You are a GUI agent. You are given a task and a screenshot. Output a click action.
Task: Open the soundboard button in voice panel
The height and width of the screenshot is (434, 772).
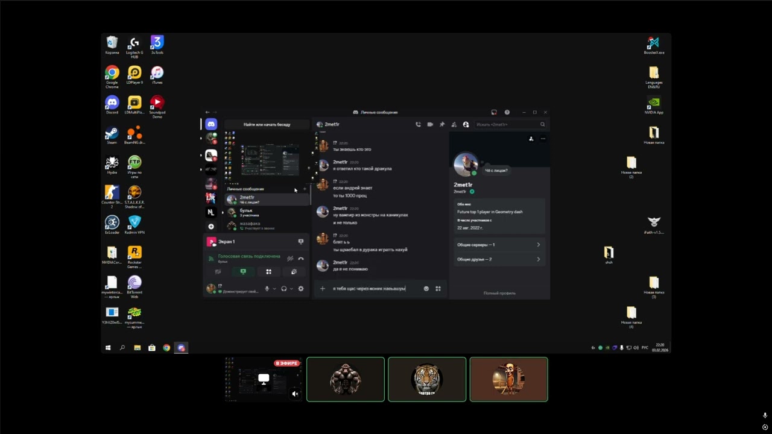click(x=294, y=272)
